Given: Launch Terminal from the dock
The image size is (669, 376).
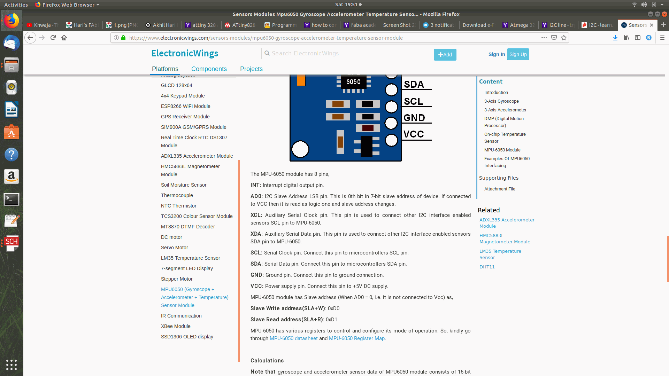Looking at the screenshot, I should tap(11, 199).
